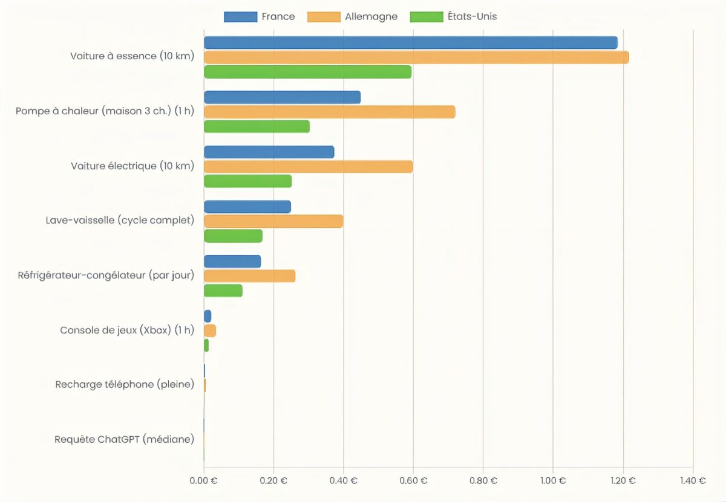Click the "0.20 €" axis tick label
The image size is (726, 502).
click(x=273, y=481)
